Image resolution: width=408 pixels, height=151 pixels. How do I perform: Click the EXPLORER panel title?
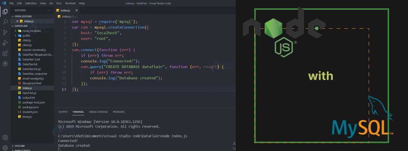click(20, 11)
